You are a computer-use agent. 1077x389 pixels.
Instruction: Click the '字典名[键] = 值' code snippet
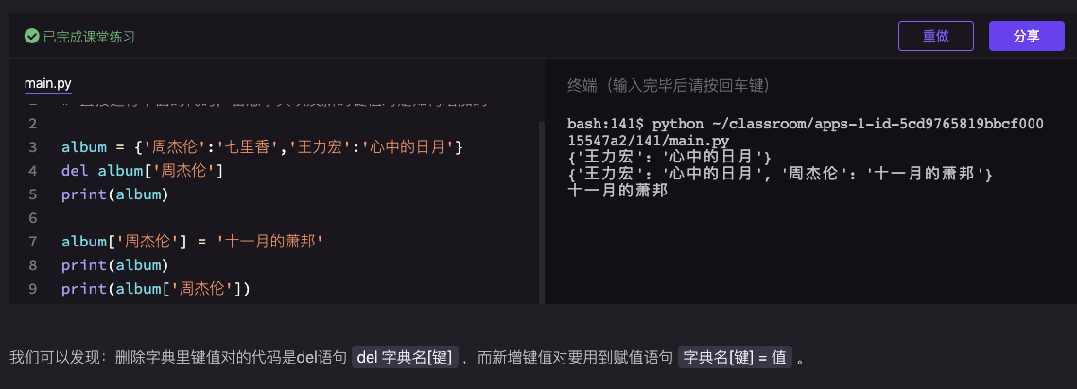[x=736, y=357]
